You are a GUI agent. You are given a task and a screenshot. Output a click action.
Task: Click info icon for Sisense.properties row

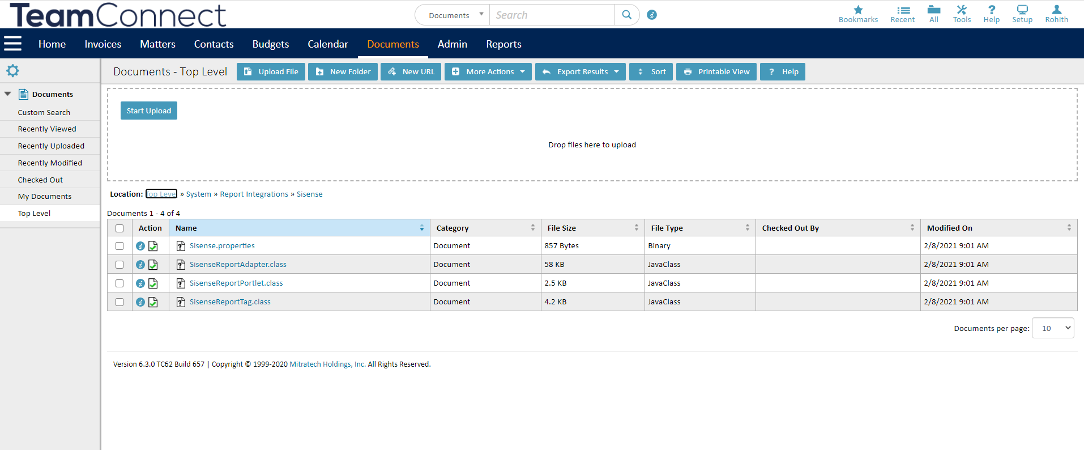(x=140, y=246)
